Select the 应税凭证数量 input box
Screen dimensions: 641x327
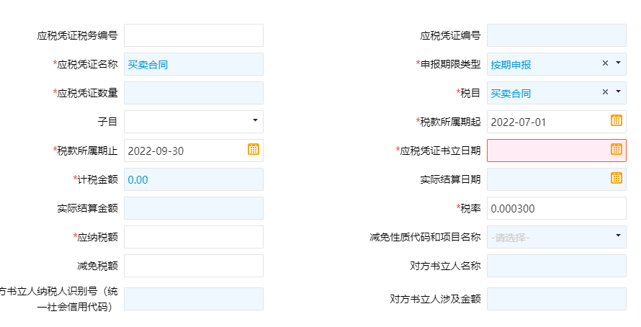pyautogui.click(x=194, y=93)
